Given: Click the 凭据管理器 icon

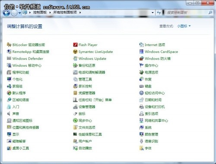Looking at the screenshot, I should click(x=75, y=93).
